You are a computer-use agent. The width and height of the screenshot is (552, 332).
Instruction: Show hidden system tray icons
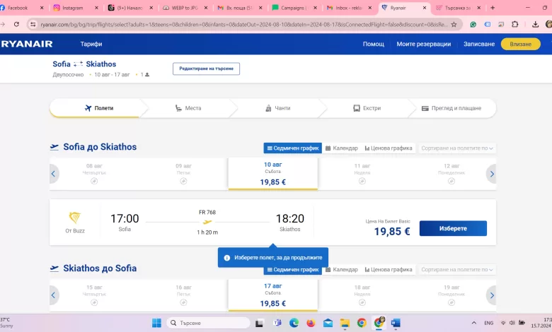[x=474, y=323]
